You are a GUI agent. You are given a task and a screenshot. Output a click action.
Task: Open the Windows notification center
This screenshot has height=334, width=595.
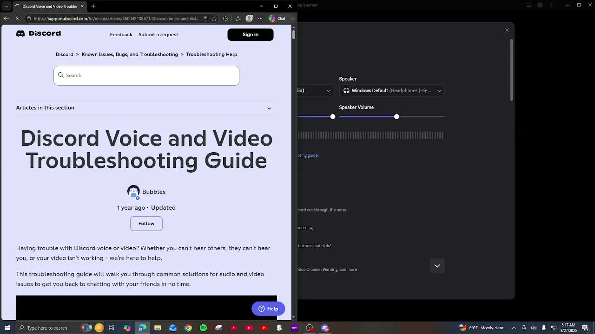pos(585,328)
